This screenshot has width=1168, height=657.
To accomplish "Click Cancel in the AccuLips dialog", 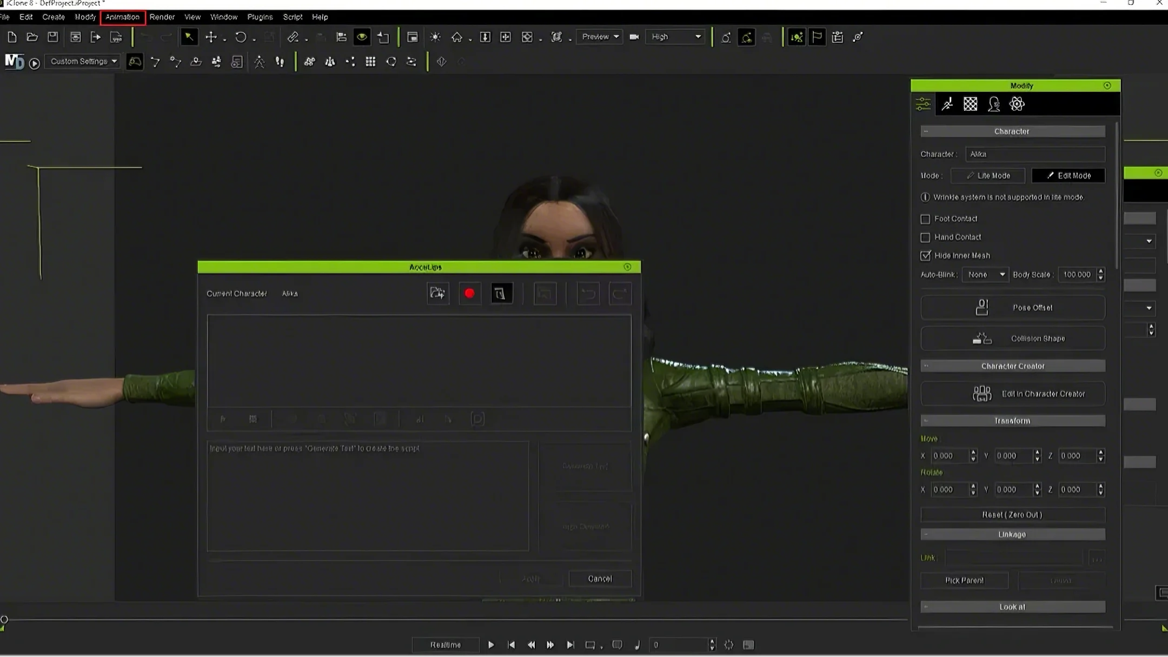I will pyautogui.click(x=600, y=579).
